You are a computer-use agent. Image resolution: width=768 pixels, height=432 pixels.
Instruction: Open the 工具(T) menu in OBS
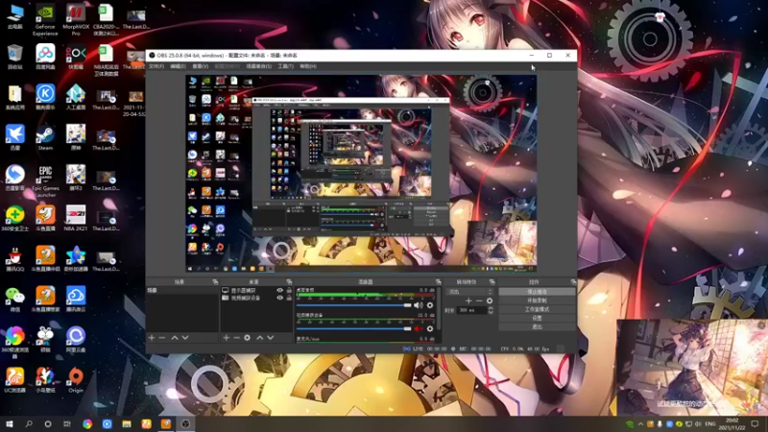pyautogui.click(x=285, y=66)
